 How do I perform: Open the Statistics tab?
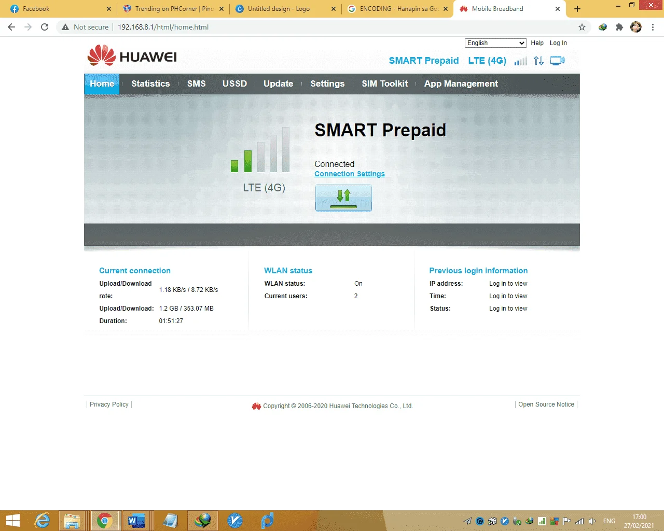click(x=150, y=83)
